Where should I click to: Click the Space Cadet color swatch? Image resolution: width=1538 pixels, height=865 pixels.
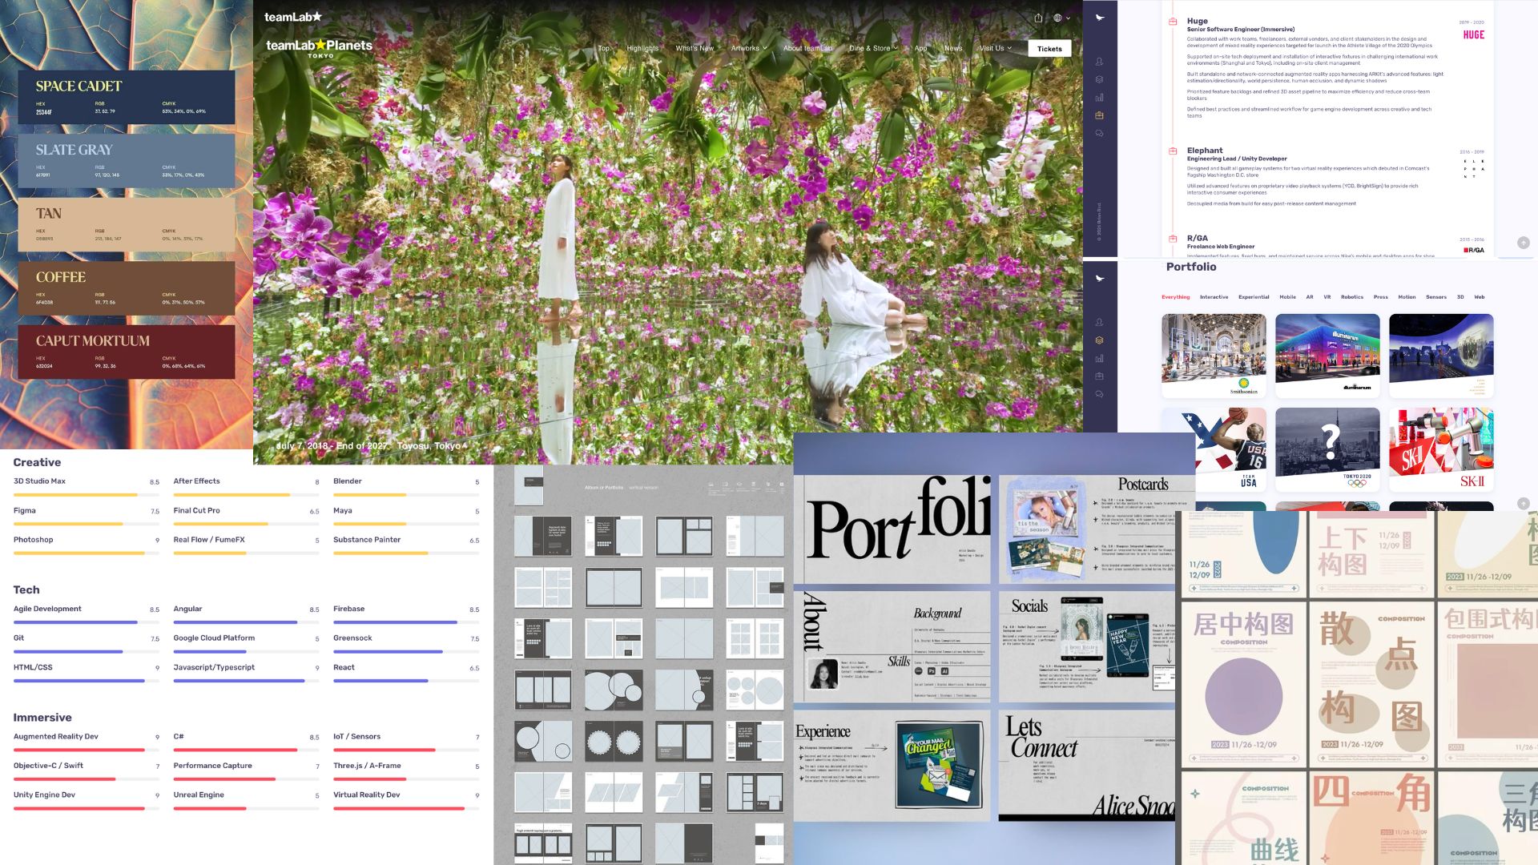coord(127,97)
